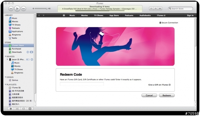Click the Cancel button

(x=149, y=95)
